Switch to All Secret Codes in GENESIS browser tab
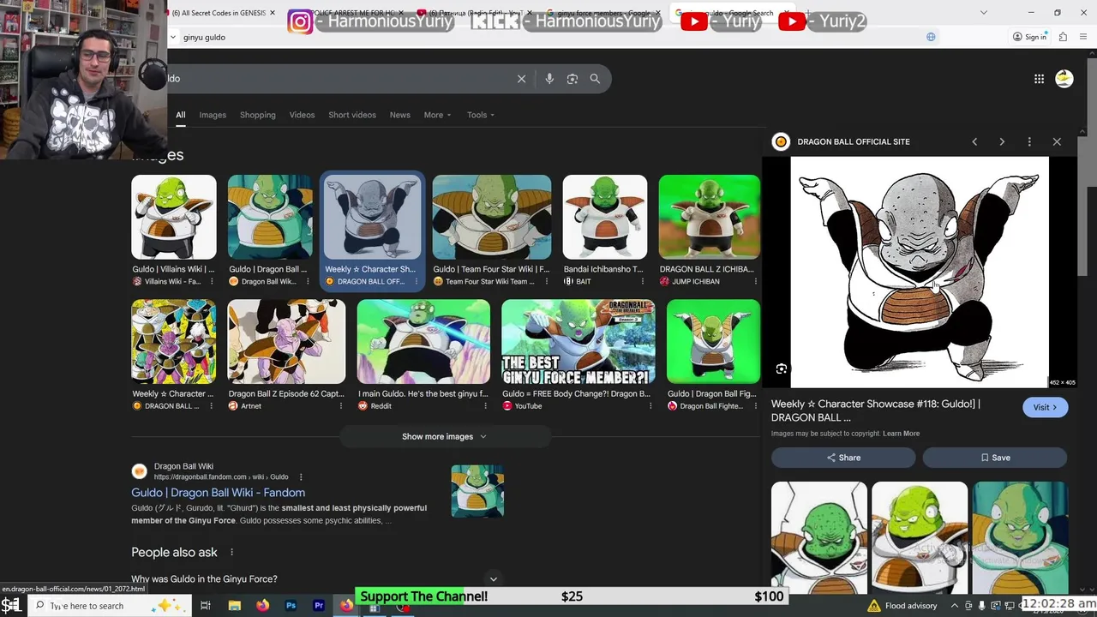This screenshot has height=617, width=1097. click(x=223, y=13)
